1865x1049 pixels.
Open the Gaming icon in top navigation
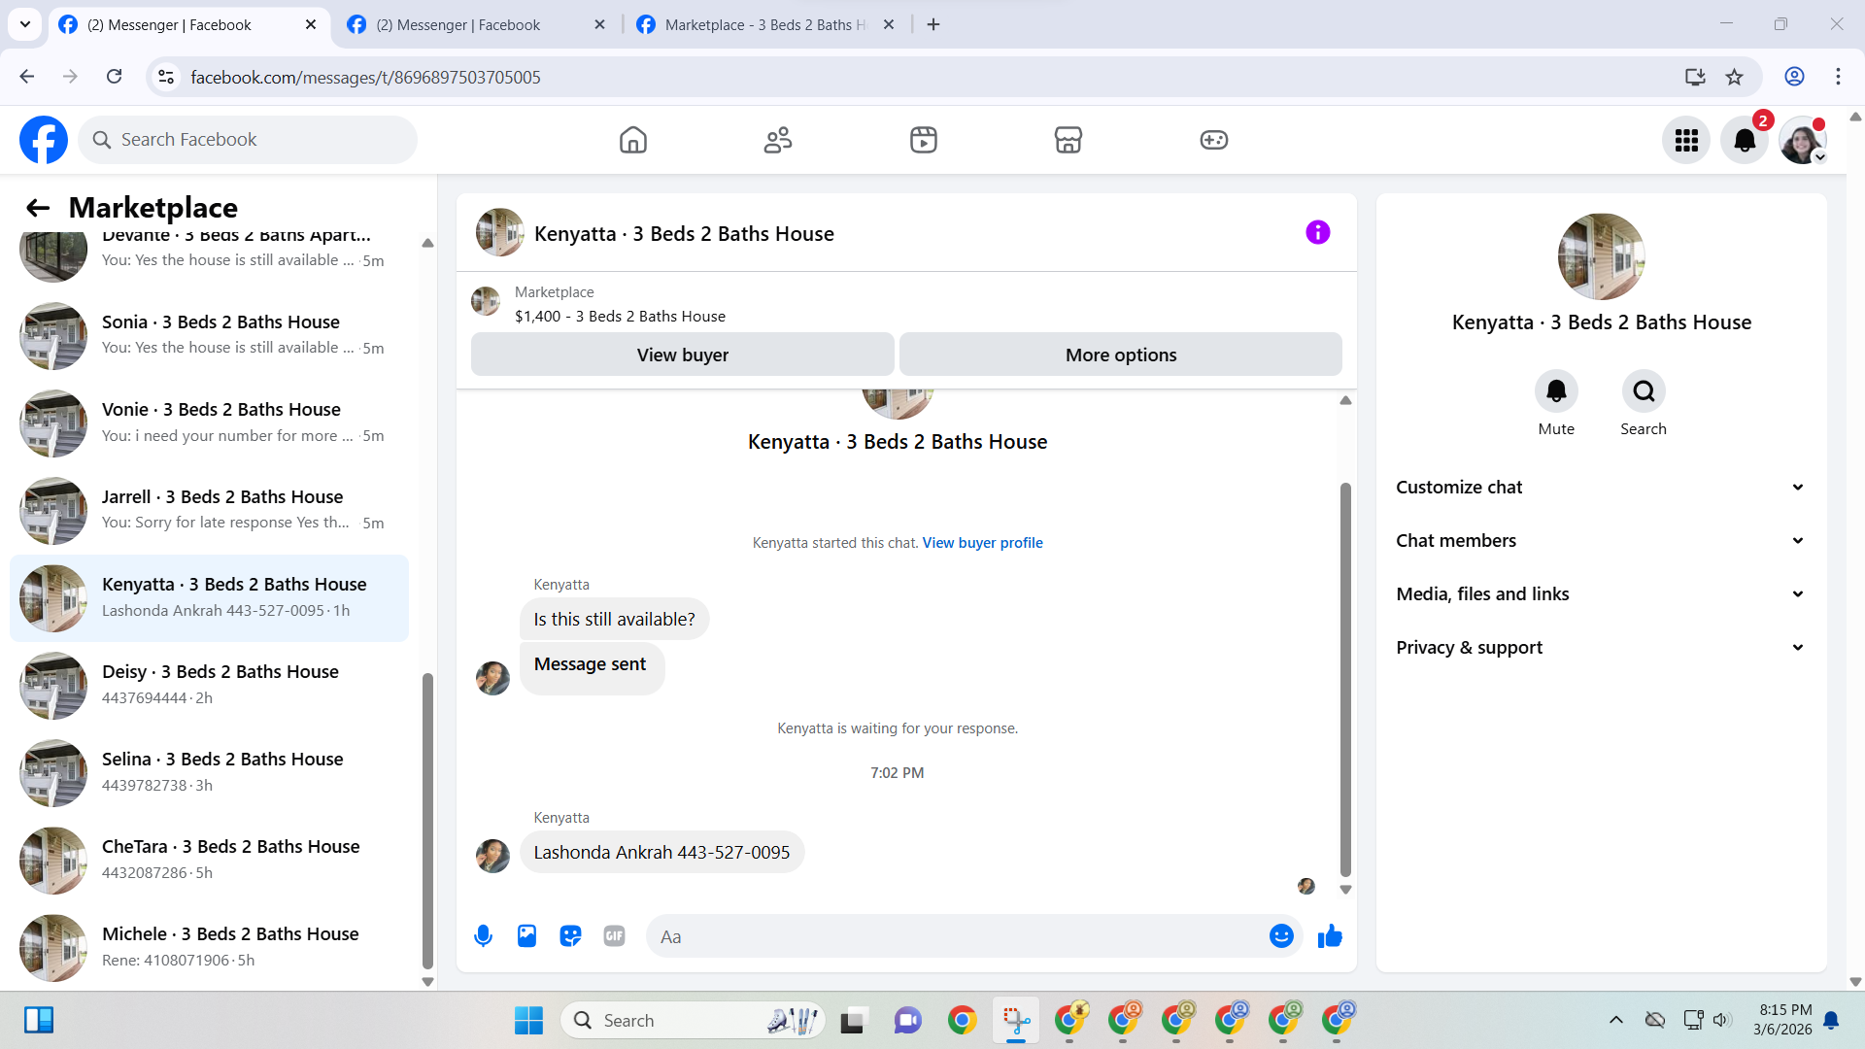pyautogui.click(x=1213, y=140)
